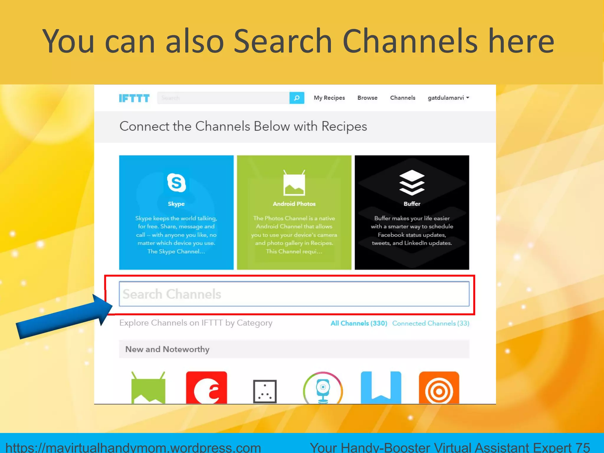Select All Channels (330) link

[x=359, y=323]
